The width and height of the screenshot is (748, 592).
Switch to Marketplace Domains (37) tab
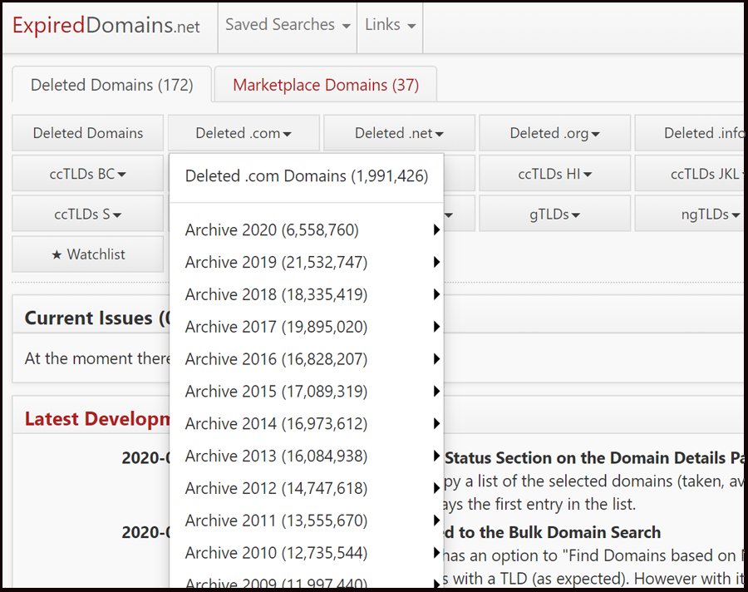326,85
